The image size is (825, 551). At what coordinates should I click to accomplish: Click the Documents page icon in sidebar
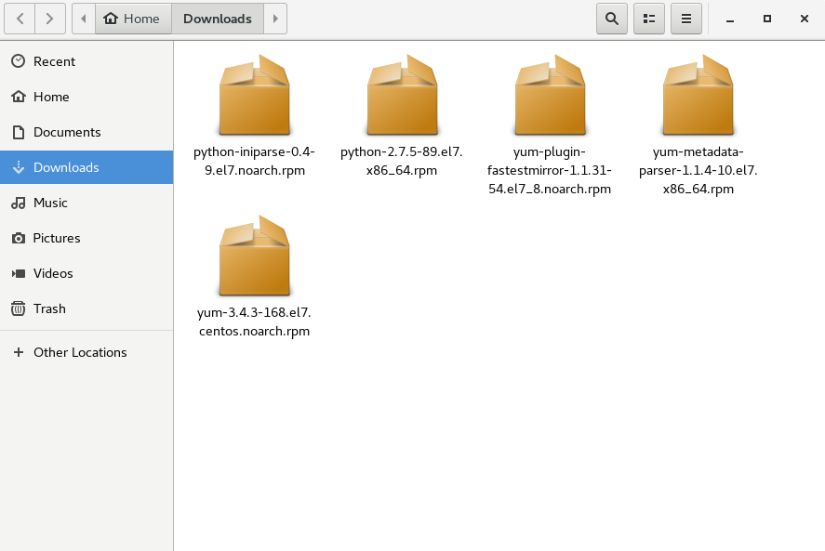coord(19,132)
